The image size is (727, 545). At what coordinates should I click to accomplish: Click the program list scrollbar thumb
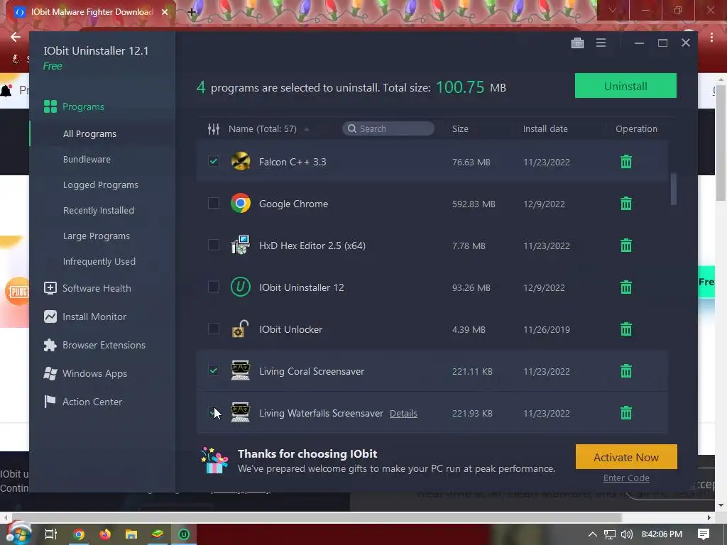(673, 189)
